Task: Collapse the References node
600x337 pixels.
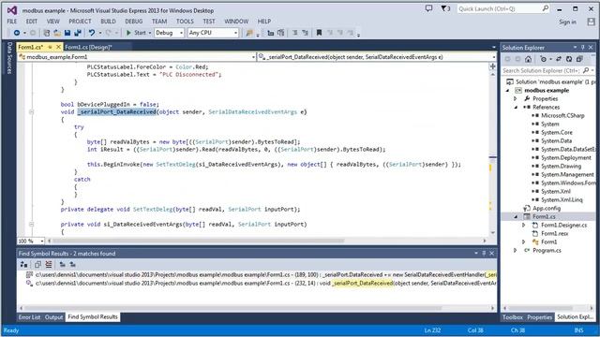Action: click(x=516, y=108)
